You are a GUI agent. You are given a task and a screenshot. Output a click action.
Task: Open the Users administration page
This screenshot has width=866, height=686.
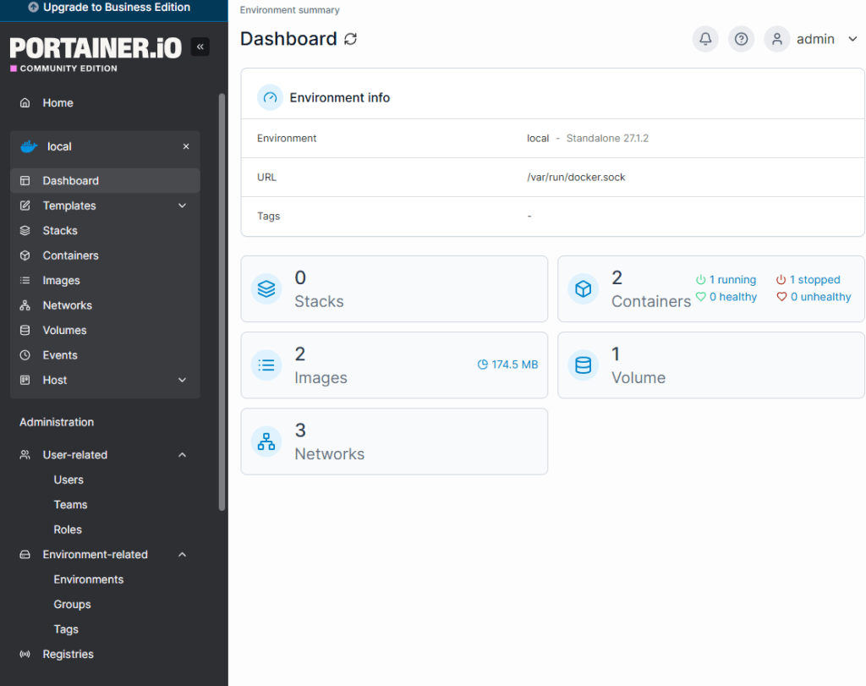(69, 480)
